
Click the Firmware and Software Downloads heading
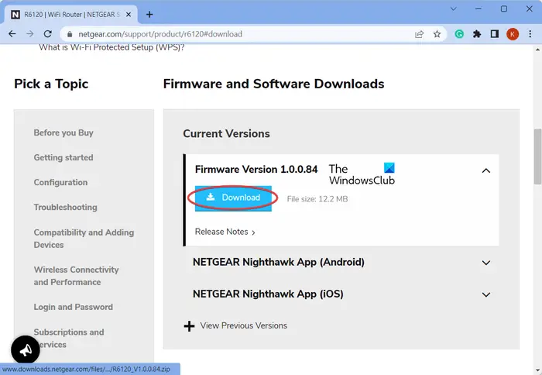tap(273, 84)
